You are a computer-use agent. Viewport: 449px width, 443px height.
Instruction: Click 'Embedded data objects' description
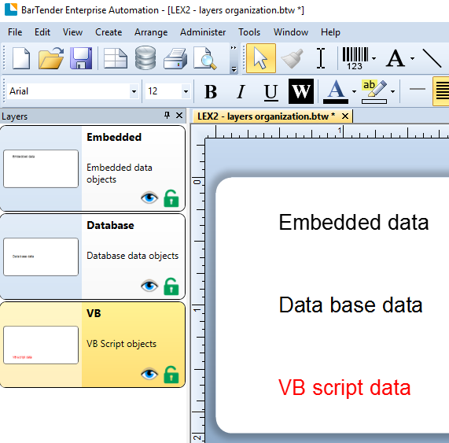(x=120, y=173)
